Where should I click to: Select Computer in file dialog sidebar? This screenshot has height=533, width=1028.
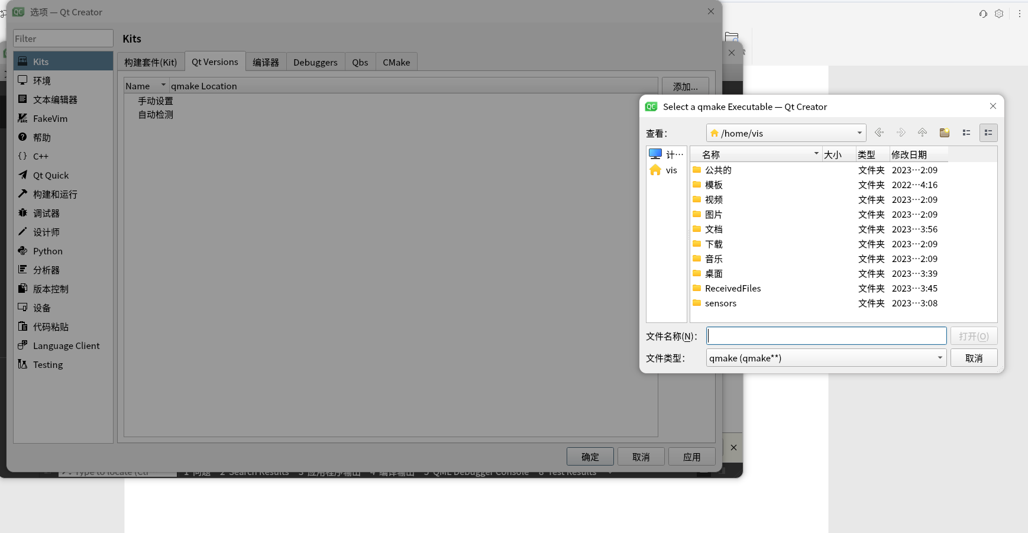666,154
